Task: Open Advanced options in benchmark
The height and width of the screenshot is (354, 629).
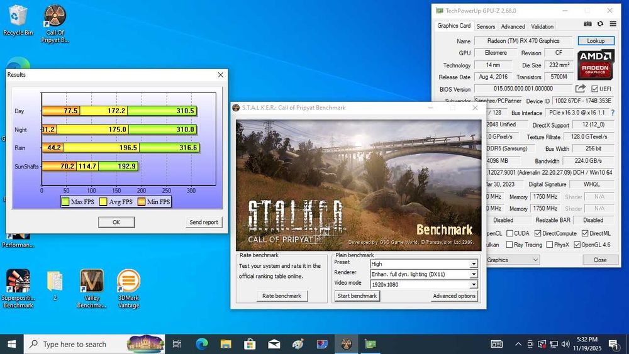Action: (x=454, y=296)
